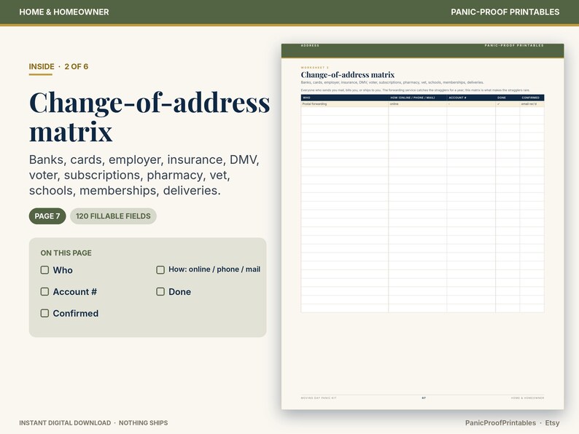Image resolution: width=579 pixels, height=434 pixels.
Task: Click the MOVING DAY PANIC KIT preview footer
Action: (x=319, y=398)
